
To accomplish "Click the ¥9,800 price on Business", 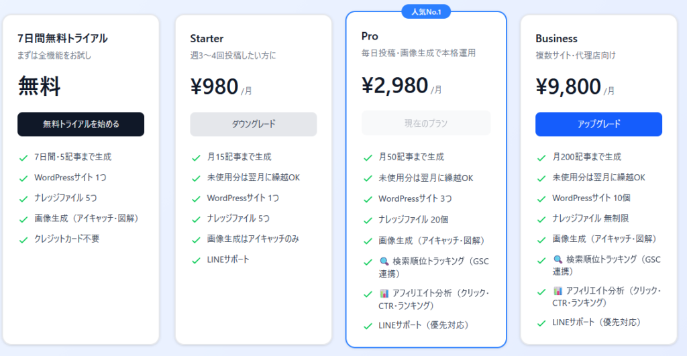I will pyautogui.click(x=568, y=87).
